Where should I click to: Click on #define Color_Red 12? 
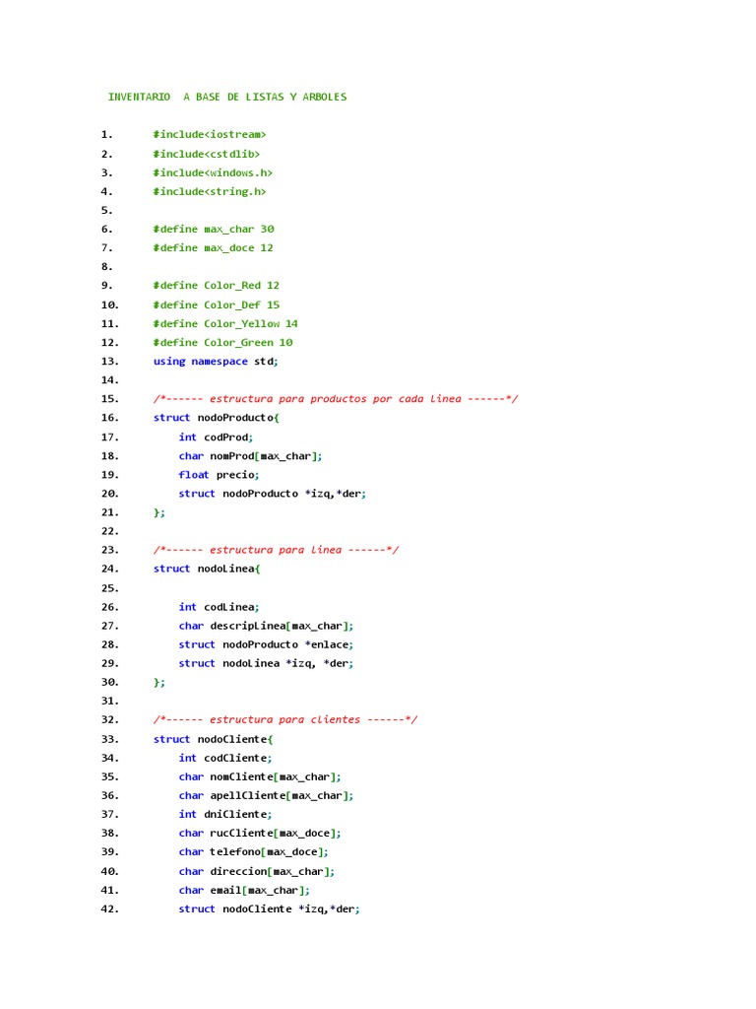(216, 285)
